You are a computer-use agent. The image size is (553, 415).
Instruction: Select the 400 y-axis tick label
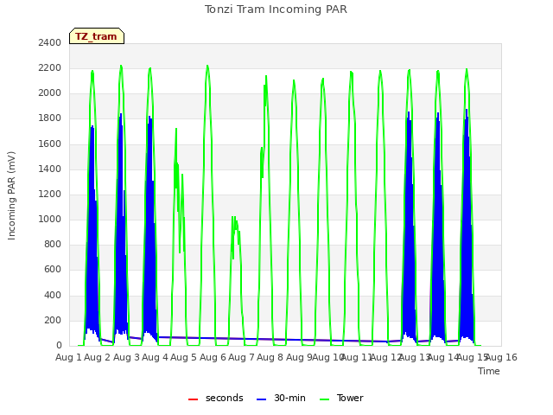point(53,295)
